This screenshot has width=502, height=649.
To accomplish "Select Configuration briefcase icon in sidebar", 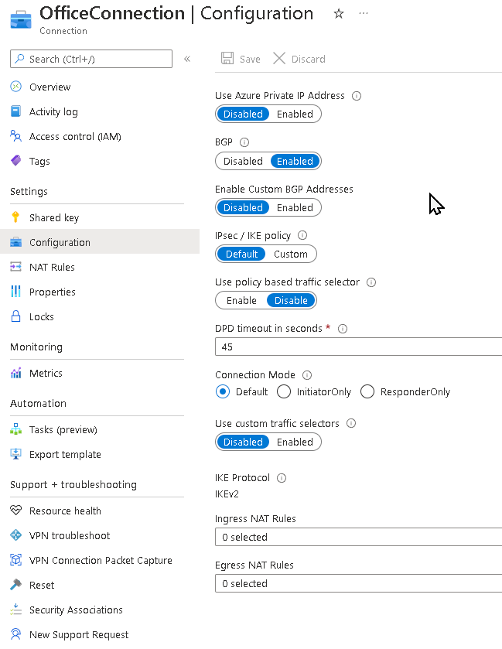I will click(x=15, y=242).
